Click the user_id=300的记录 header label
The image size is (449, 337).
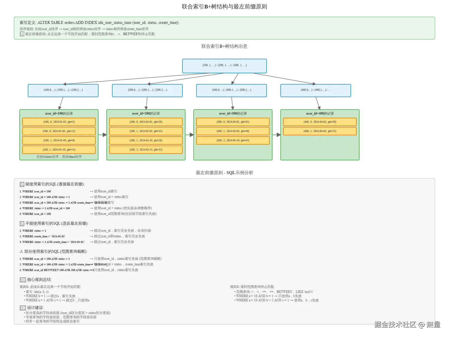[x=232, y=113]
